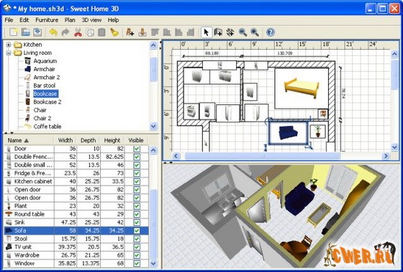
Task: Select Aquarium in the catalog tree
Action: click(45, 61)
